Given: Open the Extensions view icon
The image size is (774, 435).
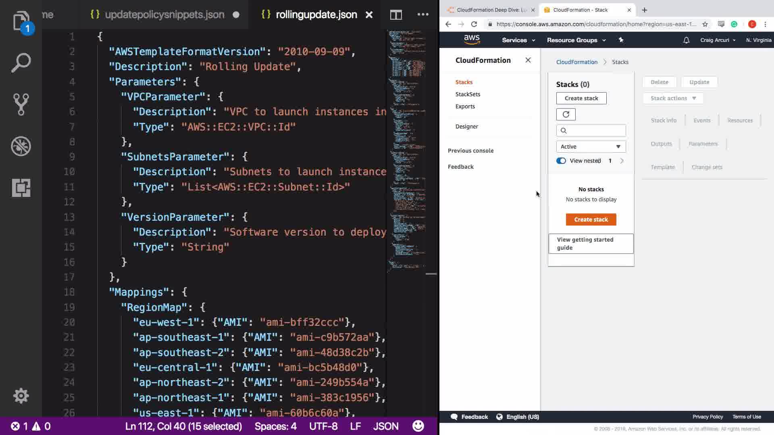Looking at the screenshot, I should pos(21,188).
